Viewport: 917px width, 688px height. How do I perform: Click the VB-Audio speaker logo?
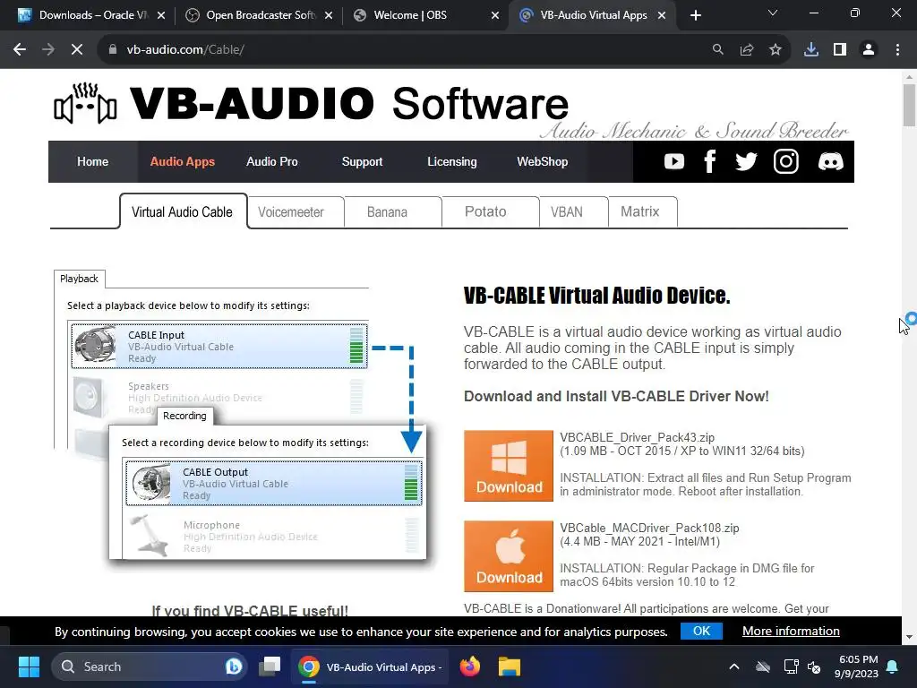pyautogui.click(x=85, y=104)
